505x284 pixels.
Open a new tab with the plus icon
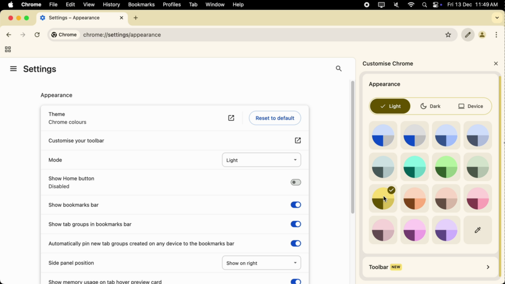pos(136,18)
